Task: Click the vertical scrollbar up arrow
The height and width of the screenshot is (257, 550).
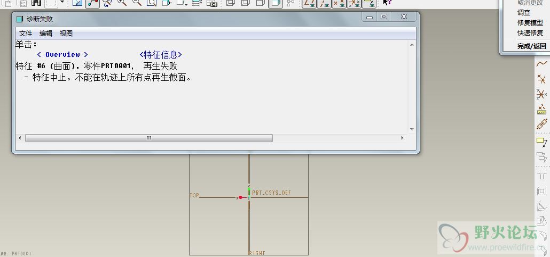Action: click(412, 45)
